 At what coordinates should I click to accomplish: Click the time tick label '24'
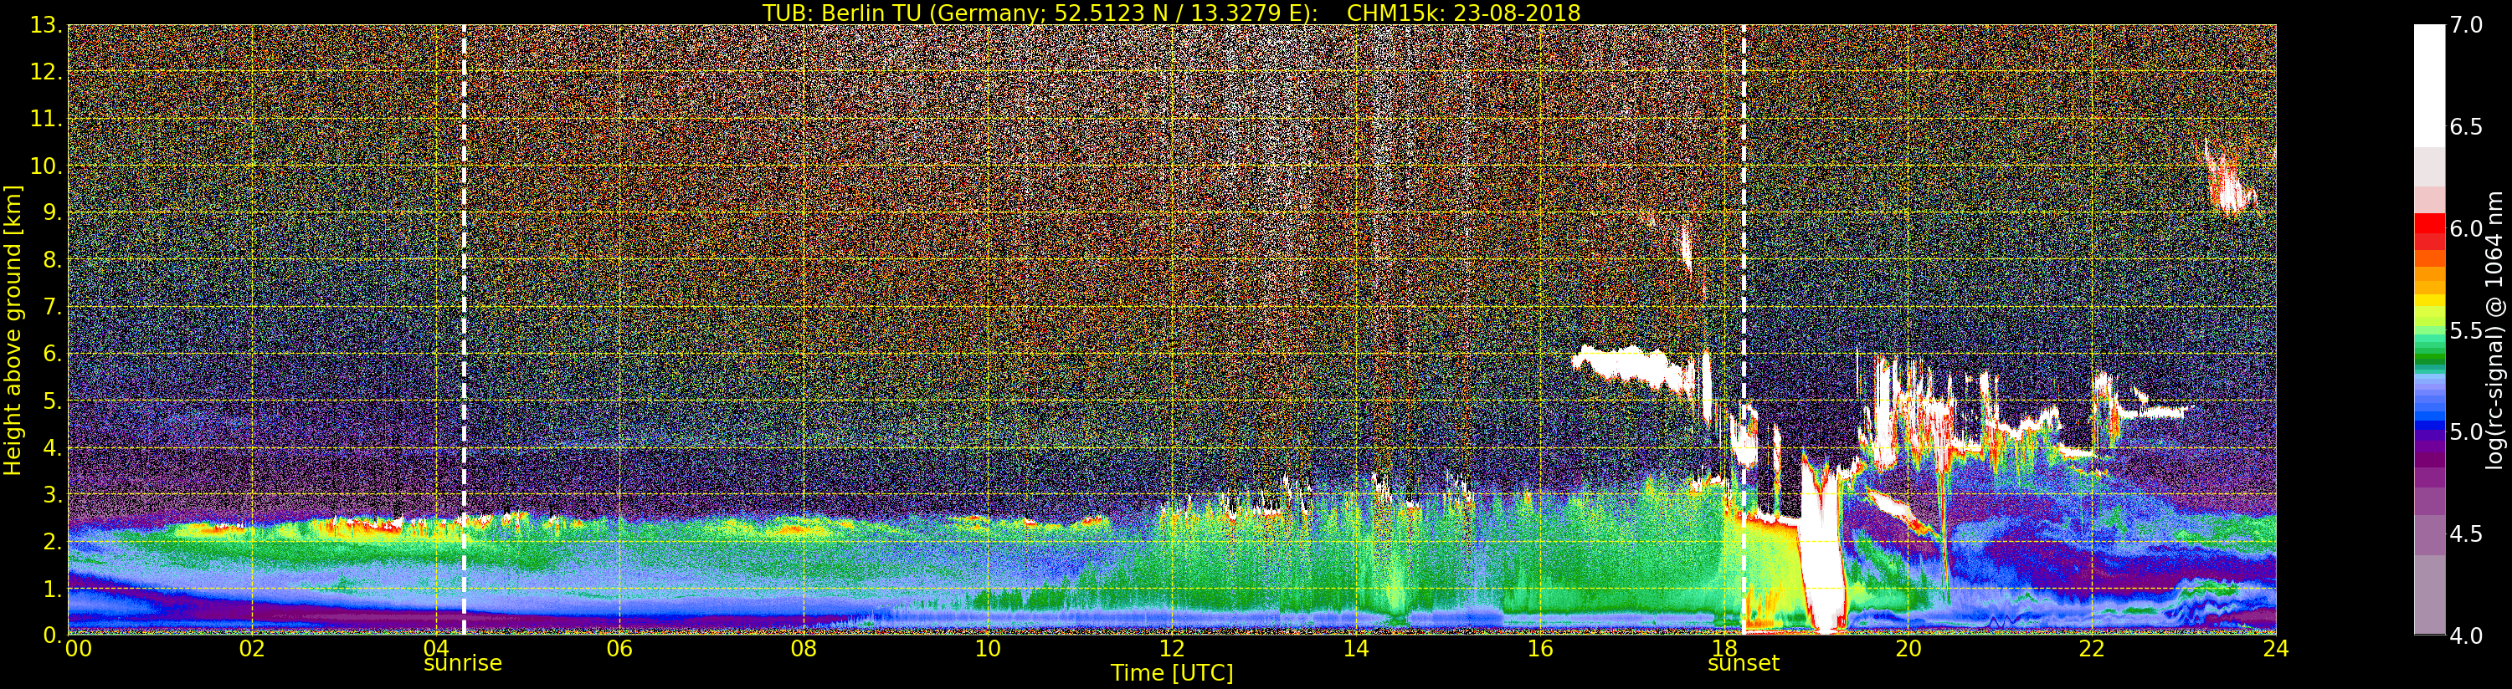point(2276,649)
